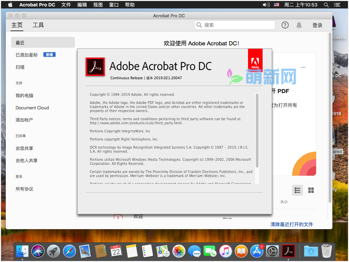The height and width of the screenshot is (262, 349).
Task: Open the notifications bell icon
Action: (299, 25)
